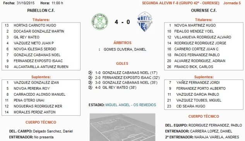
Task: Open the Segunda Alevin F-8 competition link
Action: tap(181, 3)
